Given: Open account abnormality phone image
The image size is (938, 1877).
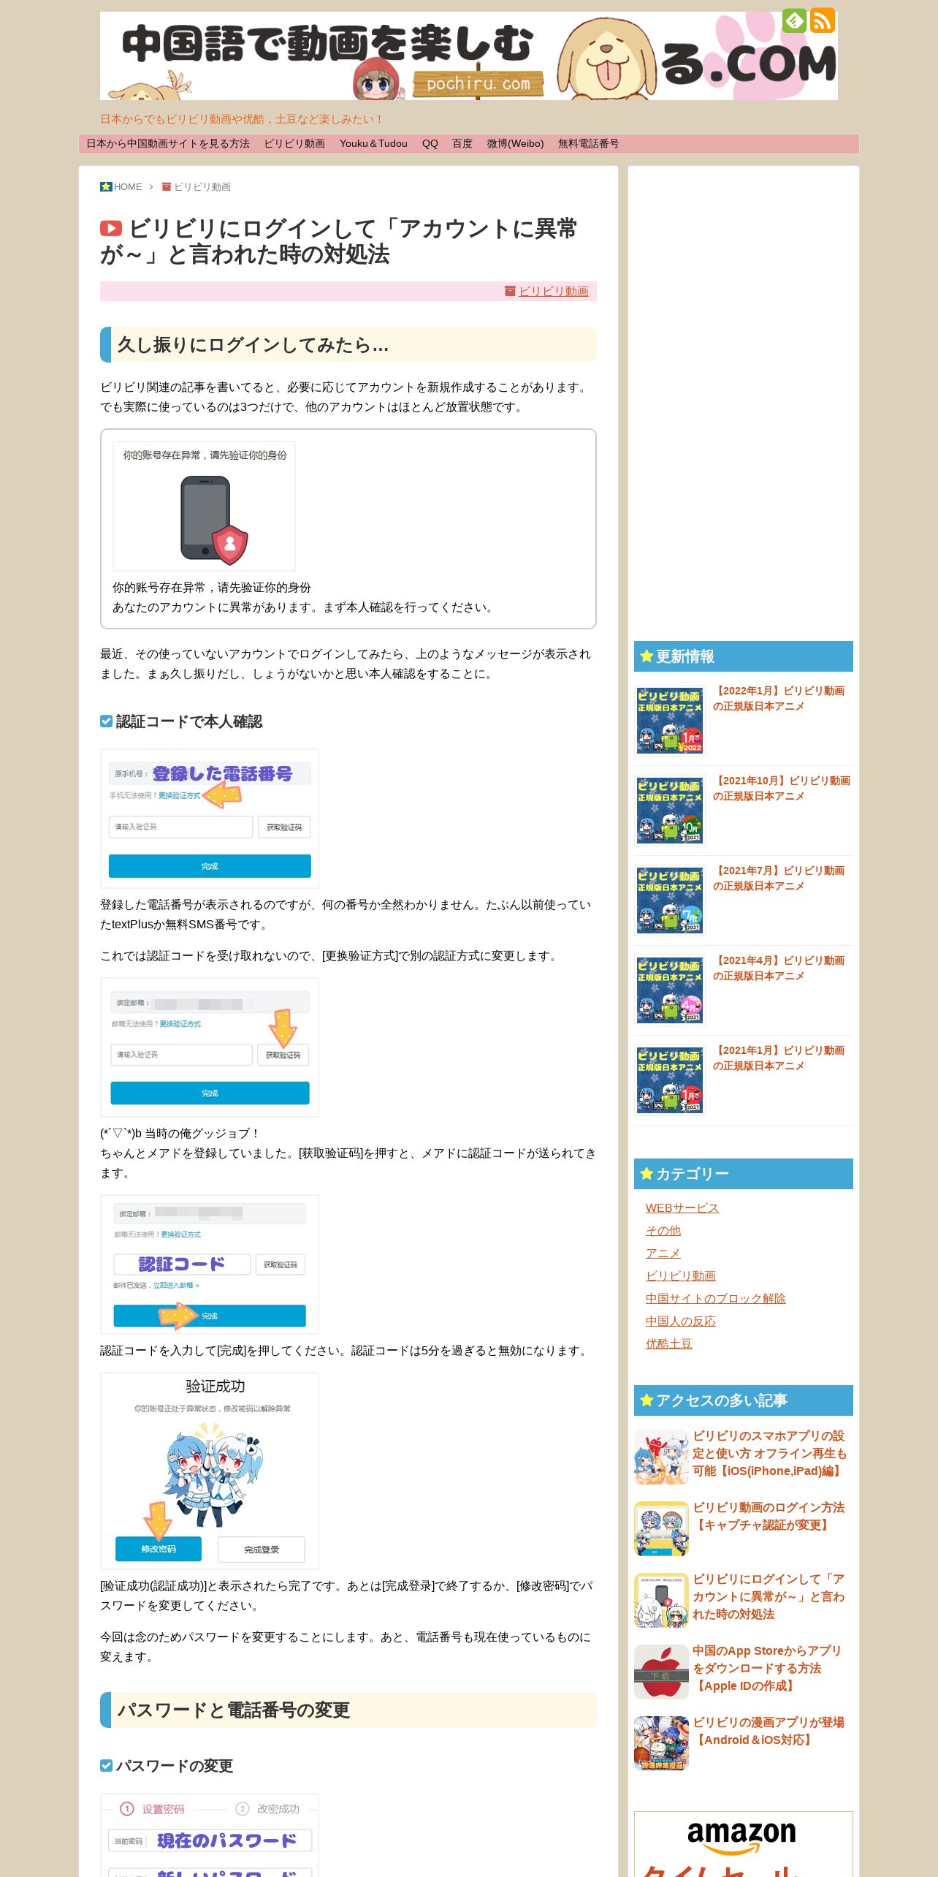Looking at the screenshot, I should pyautogui.click(x=204, y=506).
